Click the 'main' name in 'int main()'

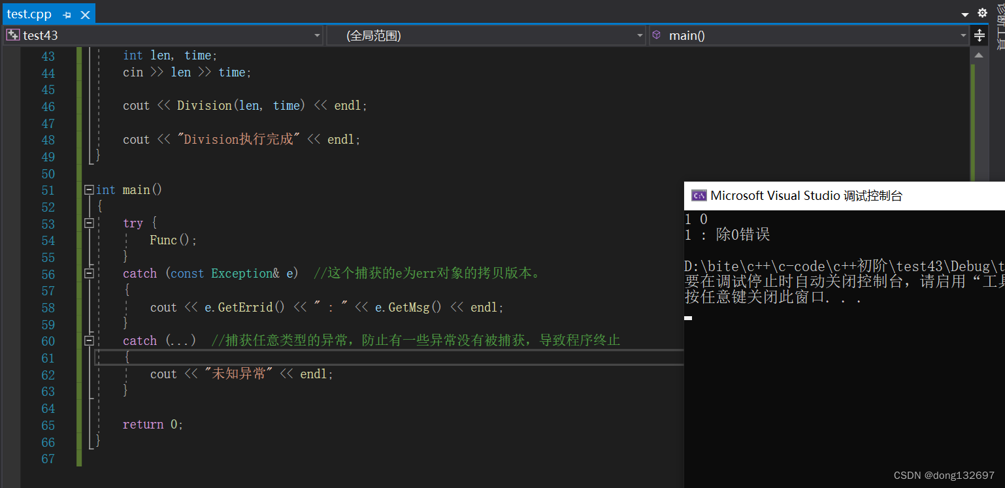point(136,190)
